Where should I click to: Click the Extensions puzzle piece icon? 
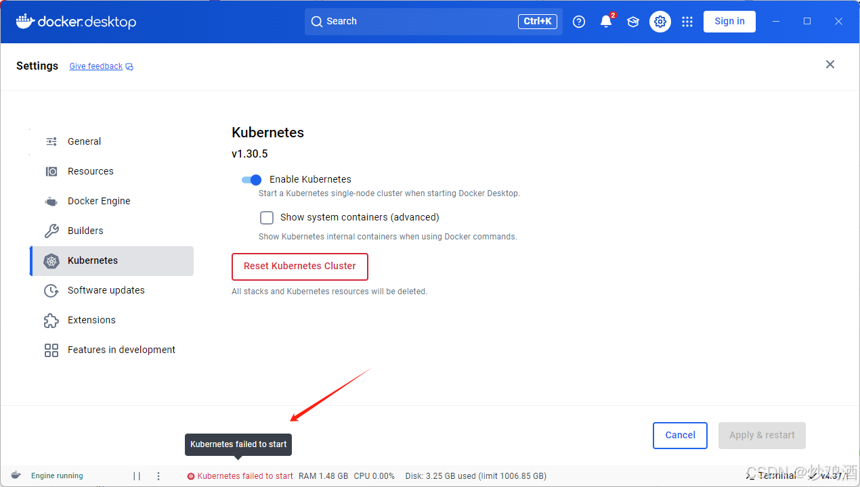[x=51, y=320]
